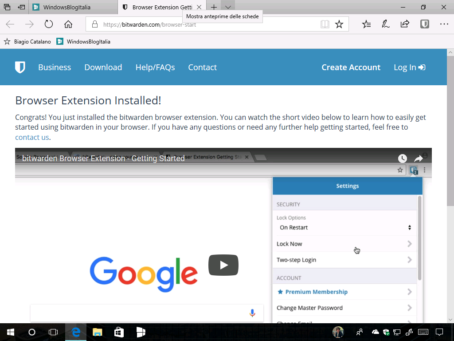The height and width of the screenshot is (341, 454).
Task: Click the Settings header in video
Action: click(x=348, y=186)
